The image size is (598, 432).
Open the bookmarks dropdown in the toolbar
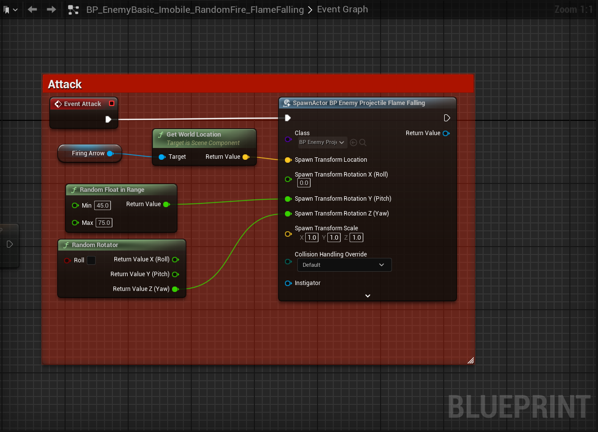pos(11,9)
